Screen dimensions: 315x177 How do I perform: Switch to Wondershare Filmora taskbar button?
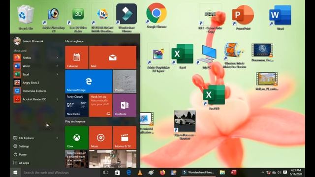point(198,173)
